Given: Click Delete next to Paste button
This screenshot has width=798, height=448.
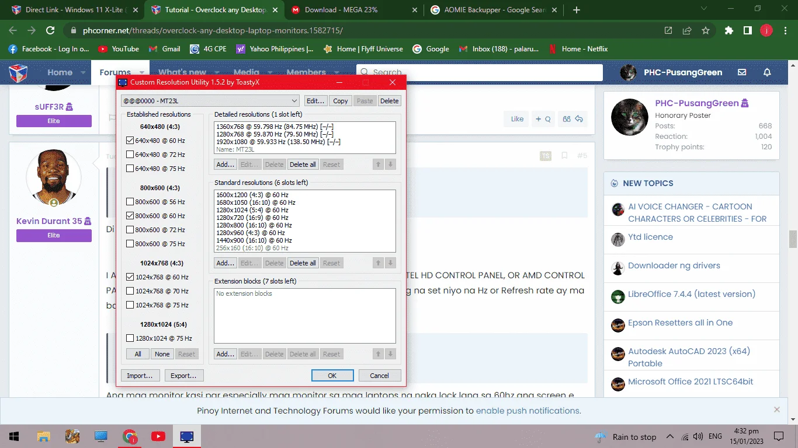Looking at the screenshot, I should point(389,101).
